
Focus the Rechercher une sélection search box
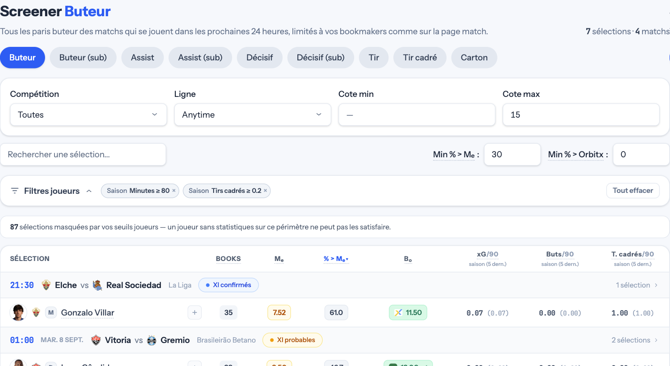tap(83, 155)
